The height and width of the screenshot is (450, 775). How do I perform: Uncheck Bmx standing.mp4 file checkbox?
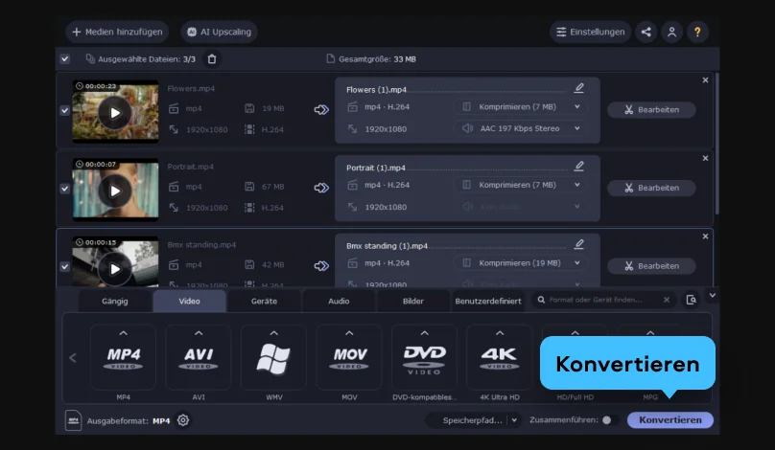click(x=65, y=266)
